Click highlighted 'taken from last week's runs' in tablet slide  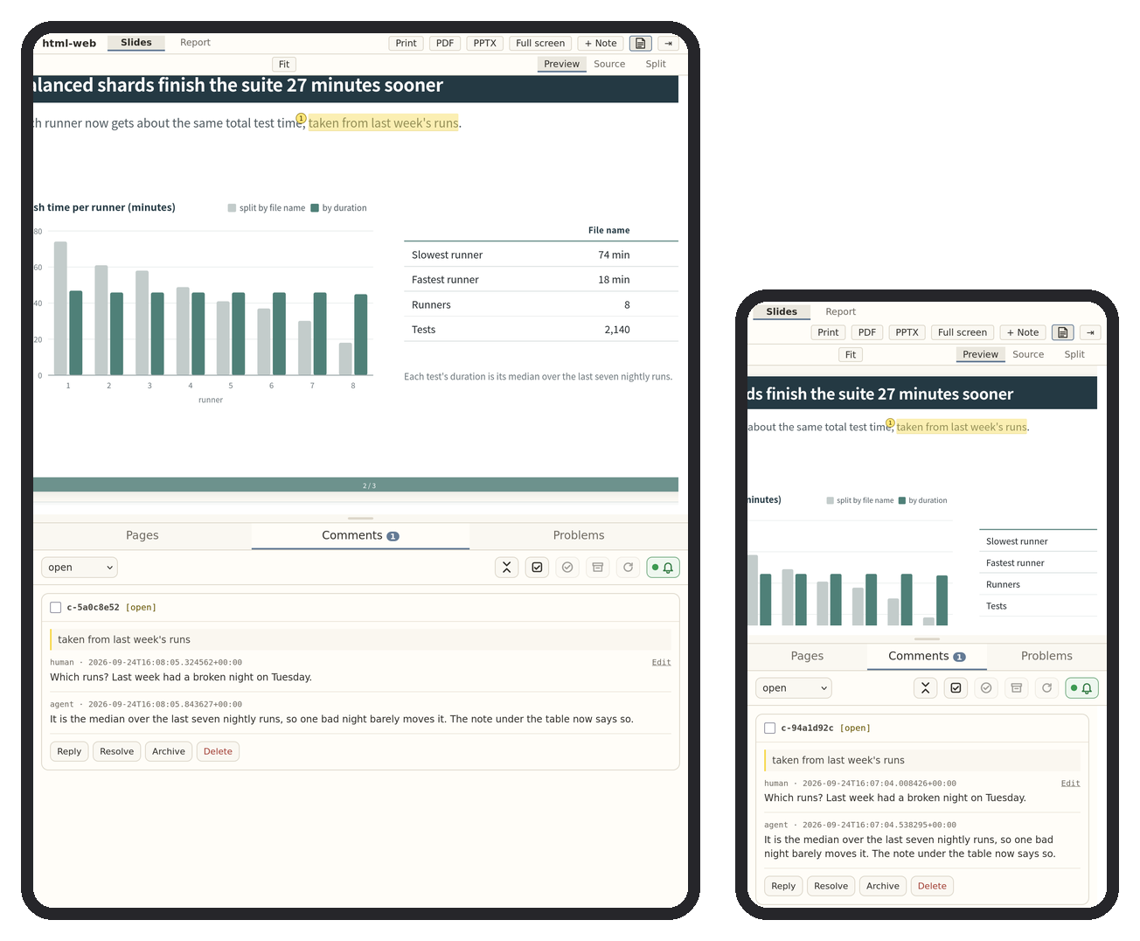[383, 123]
